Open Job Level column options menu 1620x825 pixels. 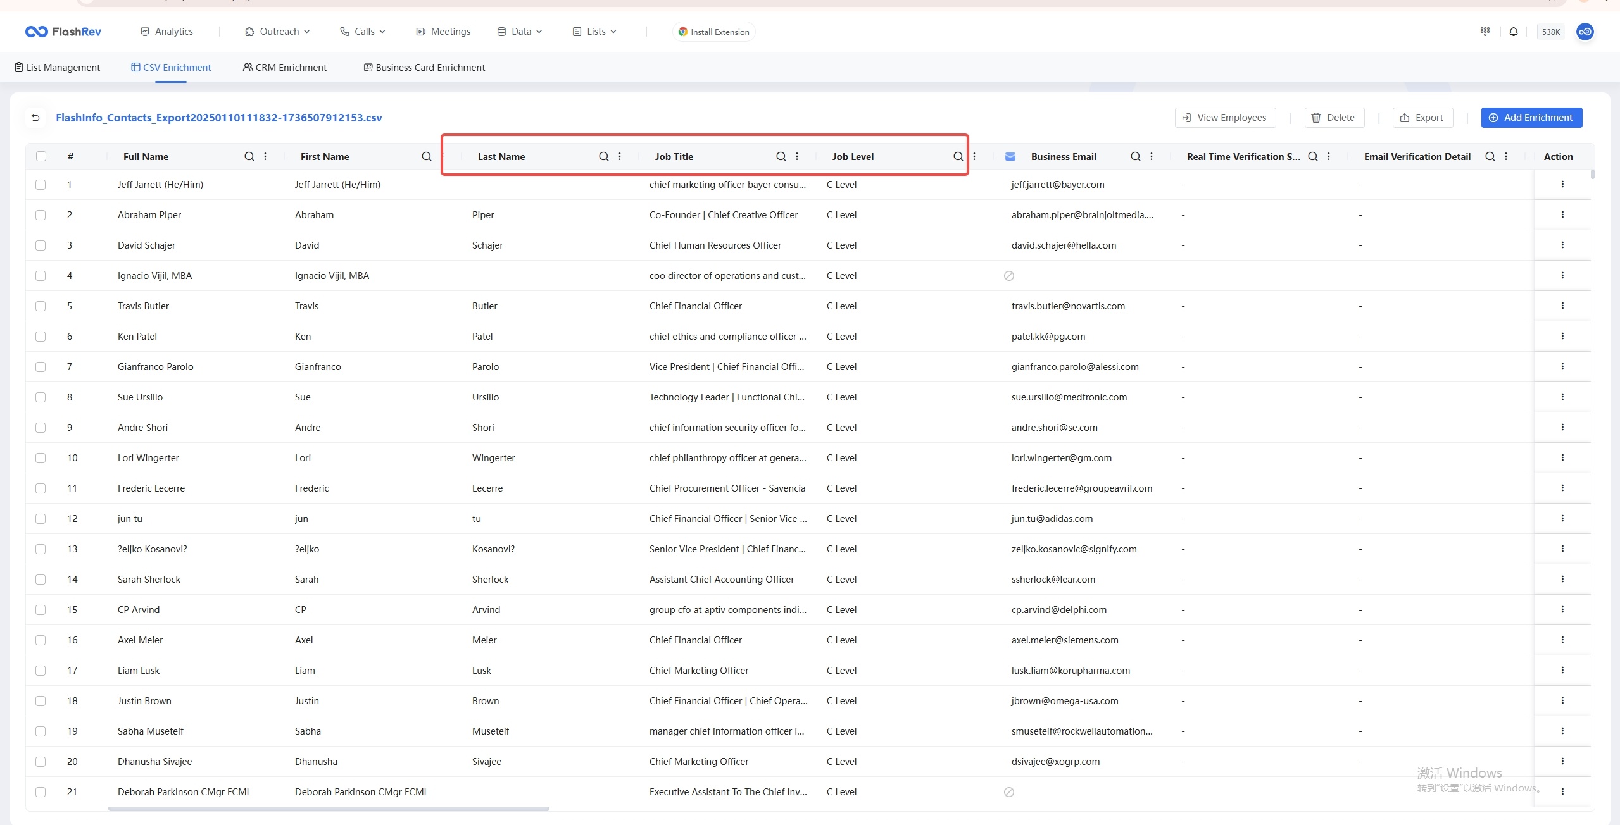click(x=974, y=157)
